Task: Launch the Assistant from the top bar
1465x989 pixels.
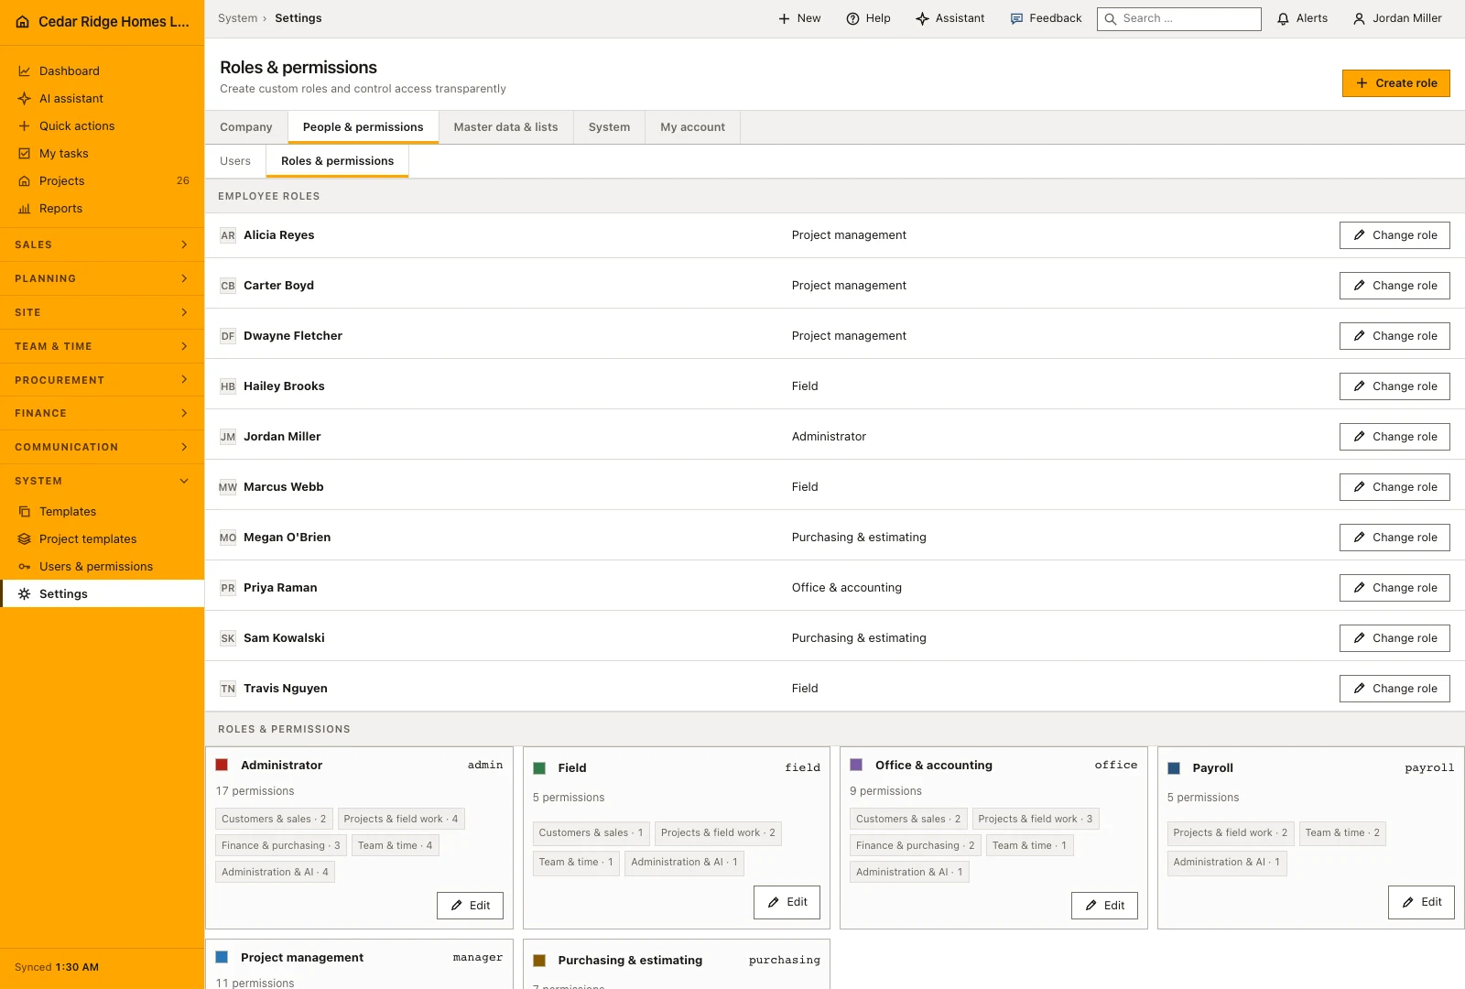Action: pos(950,18)
